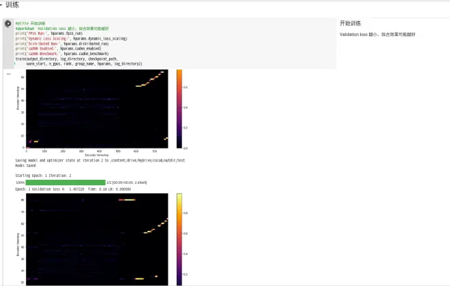450x286 pixels.
Task: Click the Epoch 1 Validation loss output line
Action: (73, 189)
